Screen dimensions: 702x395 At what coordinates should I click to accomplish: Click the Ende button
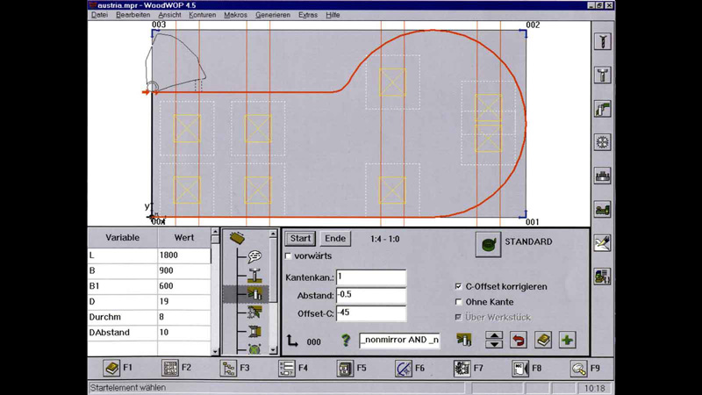tap(335, 239)
